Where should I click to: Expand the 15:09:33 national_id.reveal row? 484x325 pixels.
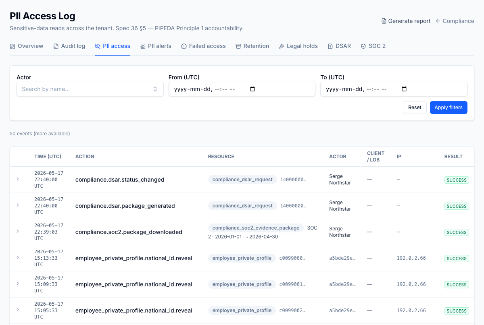(18, 283)
